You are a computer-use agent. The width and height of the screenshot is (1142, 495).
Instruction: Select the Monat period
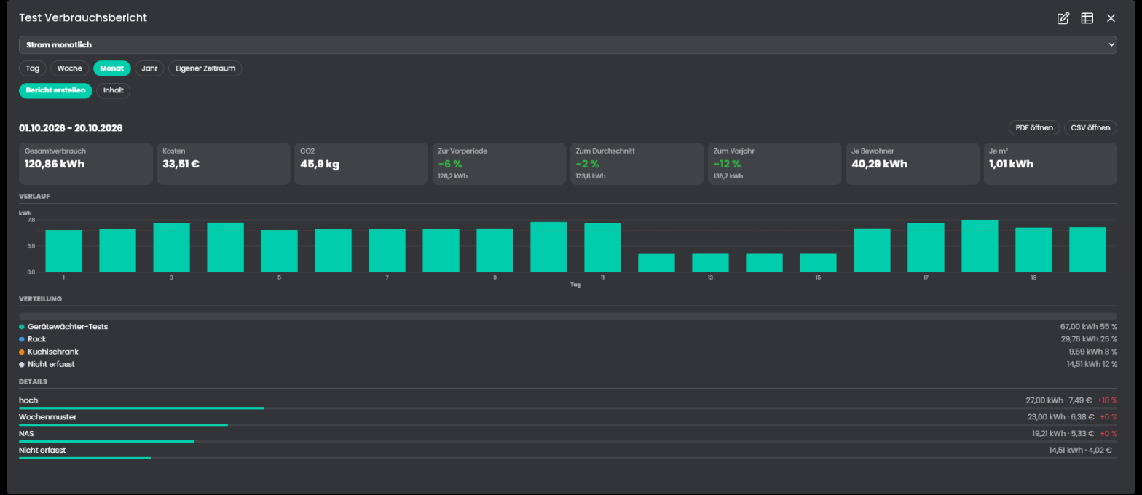(x=111, y=68)
